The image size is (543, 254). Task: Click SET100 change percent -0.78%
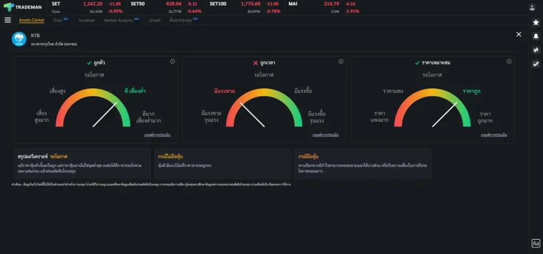273,11
